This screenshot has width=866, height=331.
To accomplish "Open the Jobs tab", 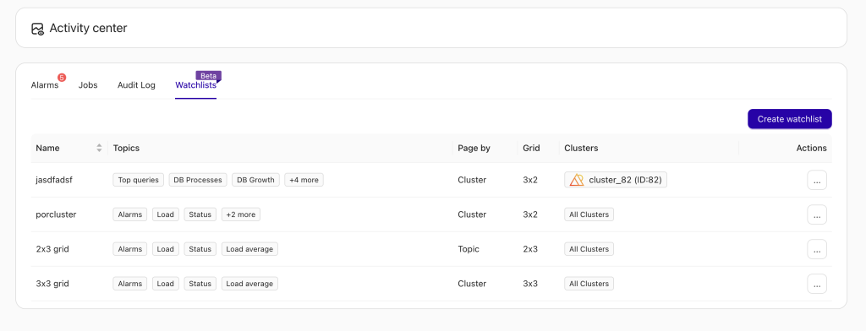I will tap(88, 85).
